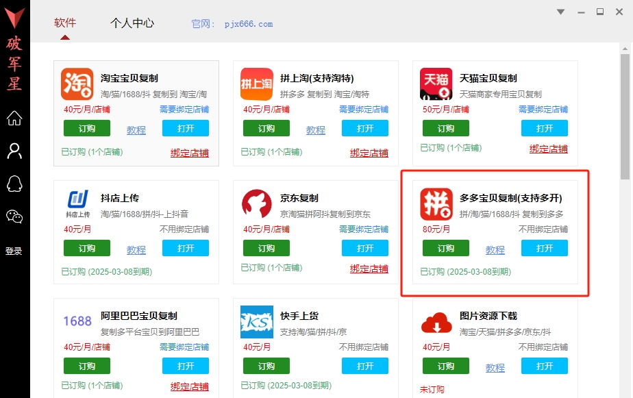The height and width of the screenshot is (398, 633).
Task: Click 需要绑定店铺 link in 京东复制 card
Action: [364, 229]
